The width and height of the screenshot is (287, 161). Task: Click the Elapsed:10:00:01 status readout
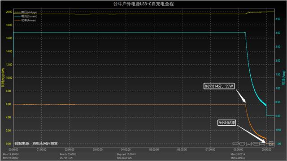(126, 154)
